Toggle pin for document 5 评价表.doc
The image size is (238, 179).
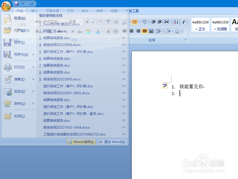[x=124, y=51]
